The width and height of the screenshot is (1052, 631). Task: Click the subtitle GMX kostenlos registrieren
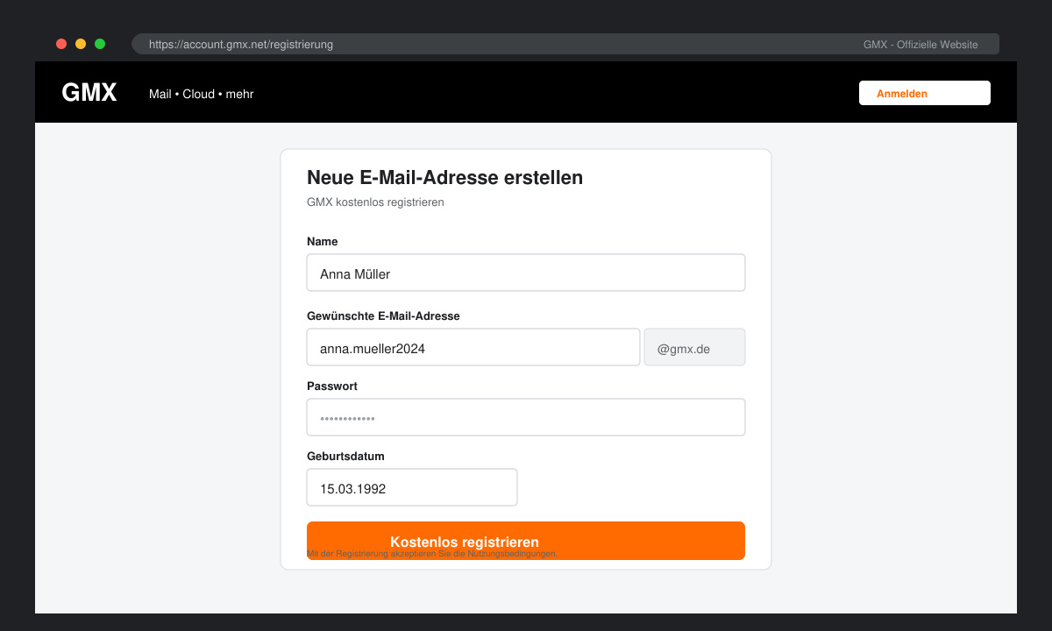click(x=375, y=202)
